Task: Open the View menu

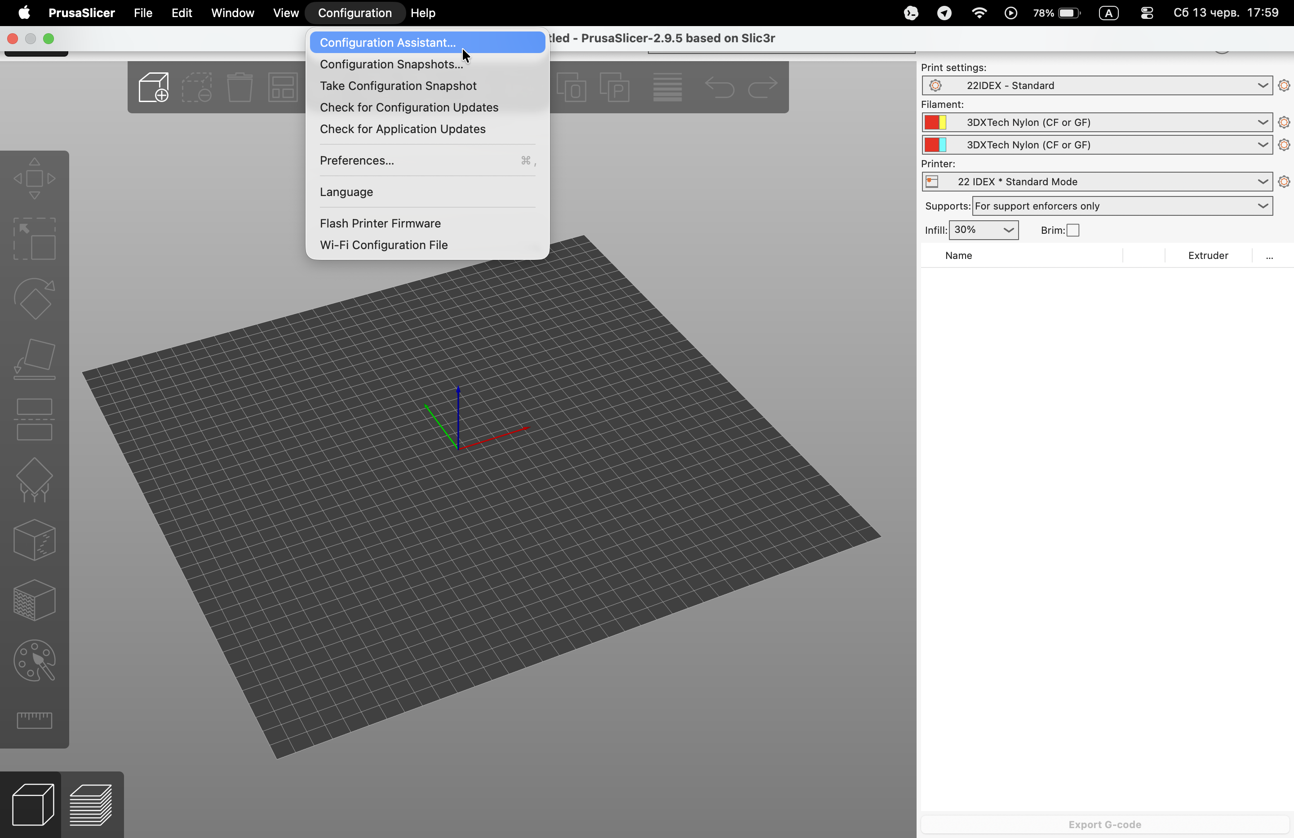Action: (285, 13)
